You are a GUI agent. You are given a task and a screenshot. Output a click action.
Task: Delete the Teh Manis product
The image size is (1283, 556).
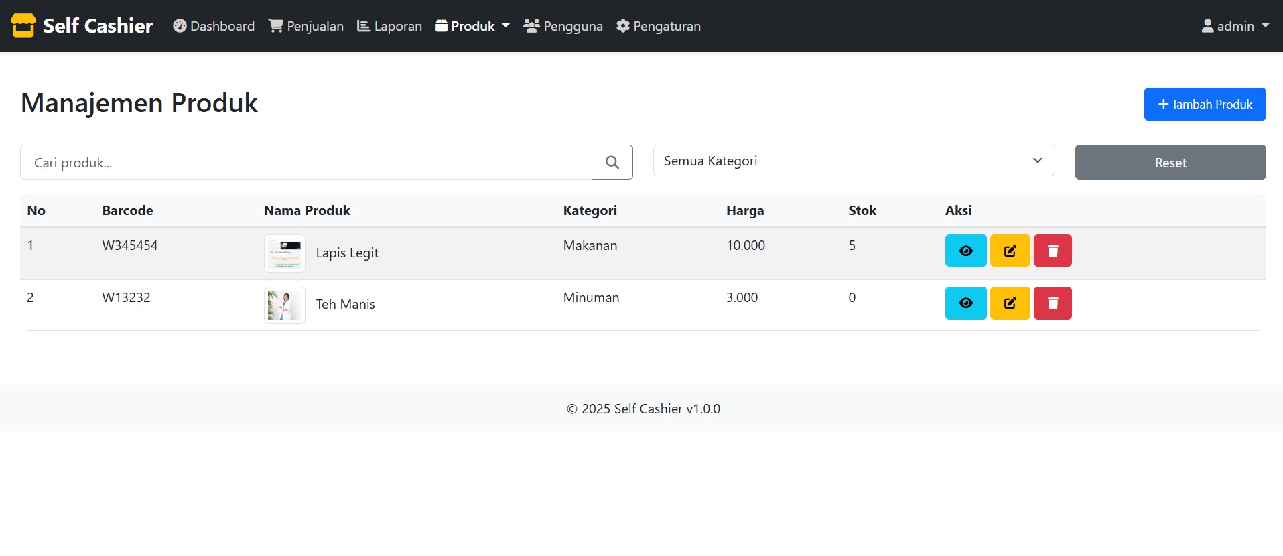[1053, 303]
